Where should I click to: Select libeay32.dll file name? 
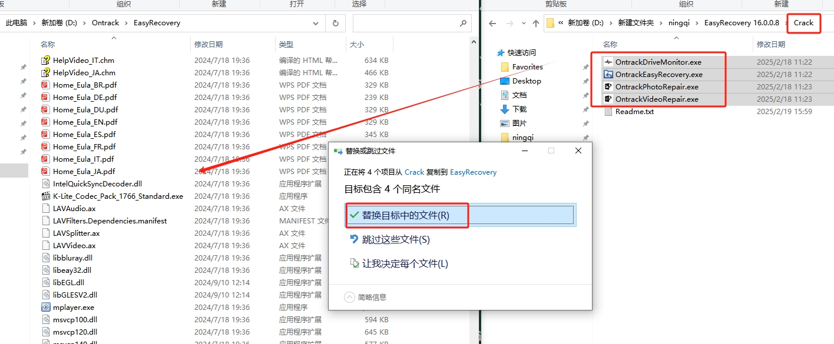[72, 270]
